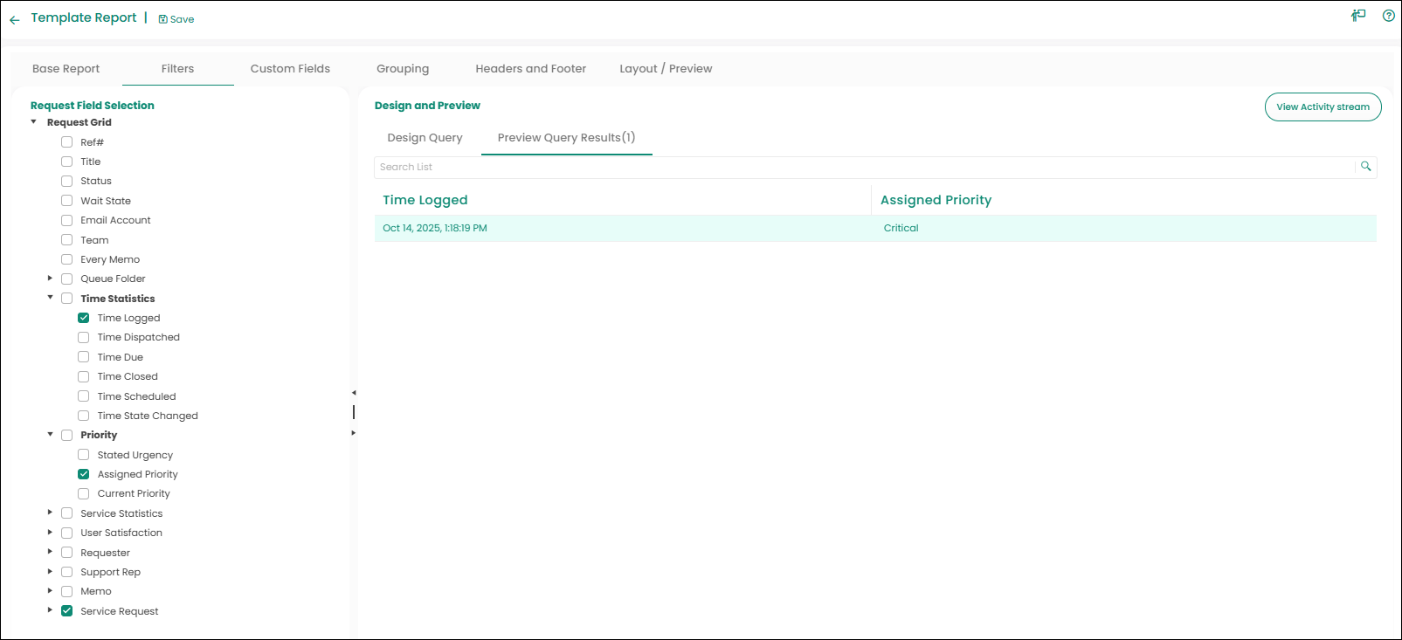The height and width of the screenshot is (640, 1402).
Task: Click the Save icon in header
Action: (x=162, y=19)
